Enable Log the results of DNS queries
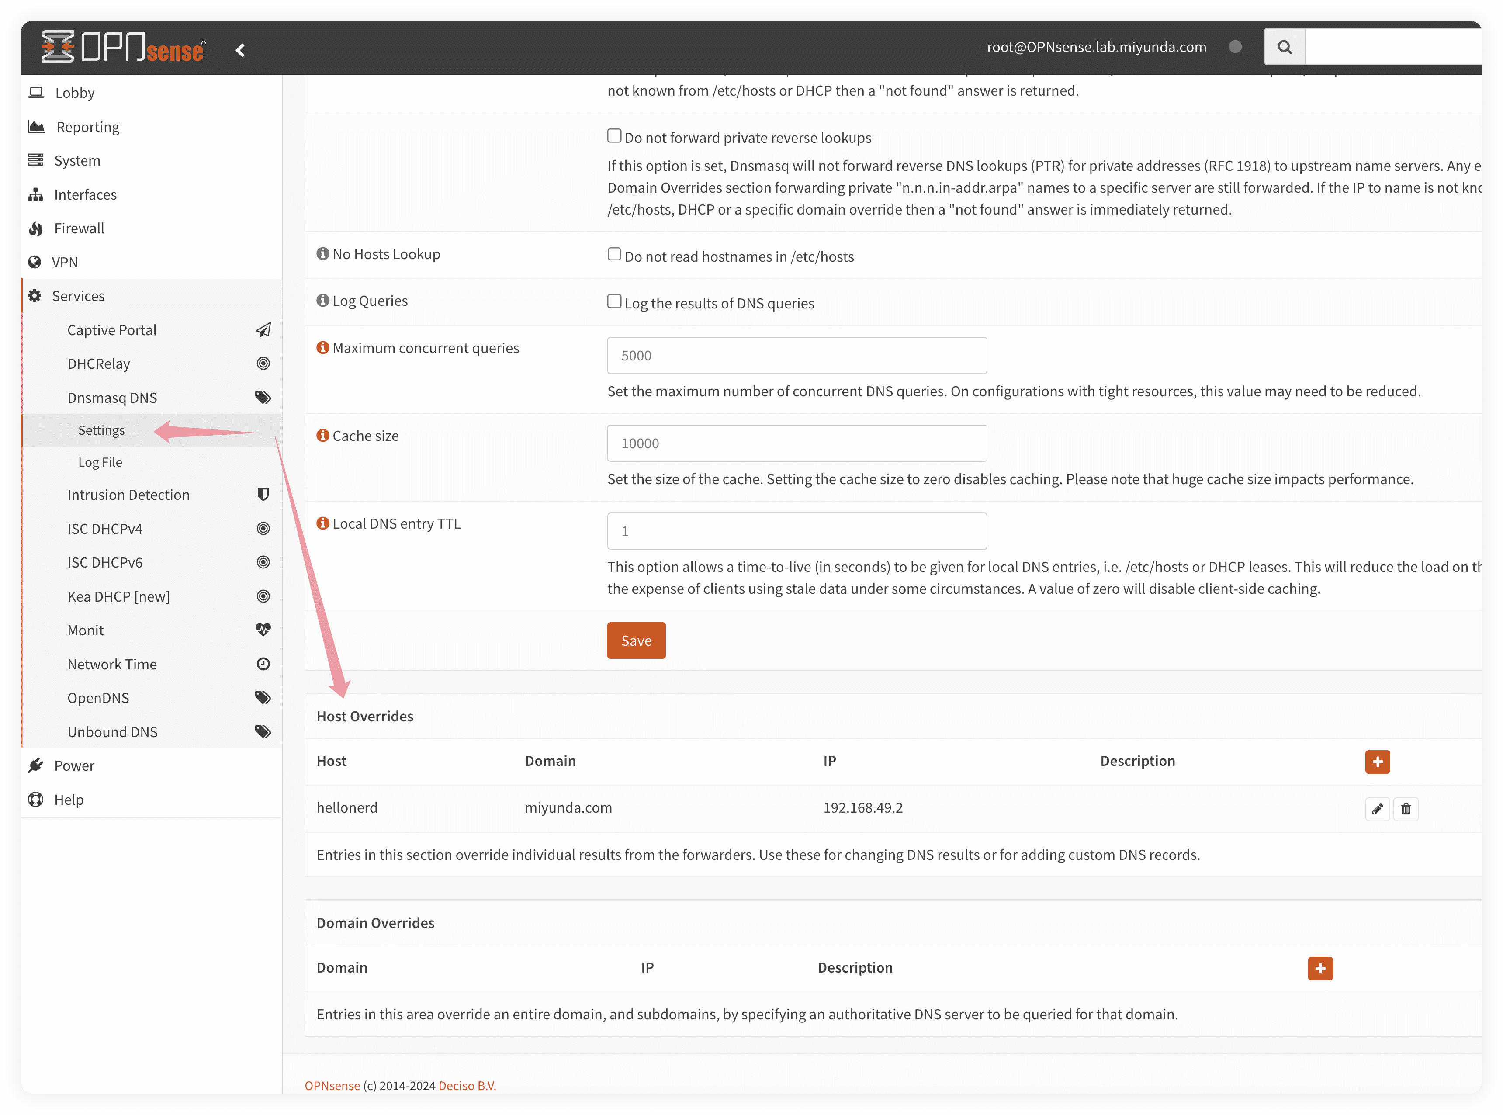 coord(614,302)
